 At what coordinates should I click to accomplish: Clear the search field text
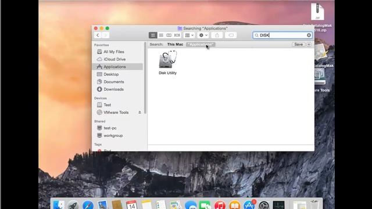[309, 35]
